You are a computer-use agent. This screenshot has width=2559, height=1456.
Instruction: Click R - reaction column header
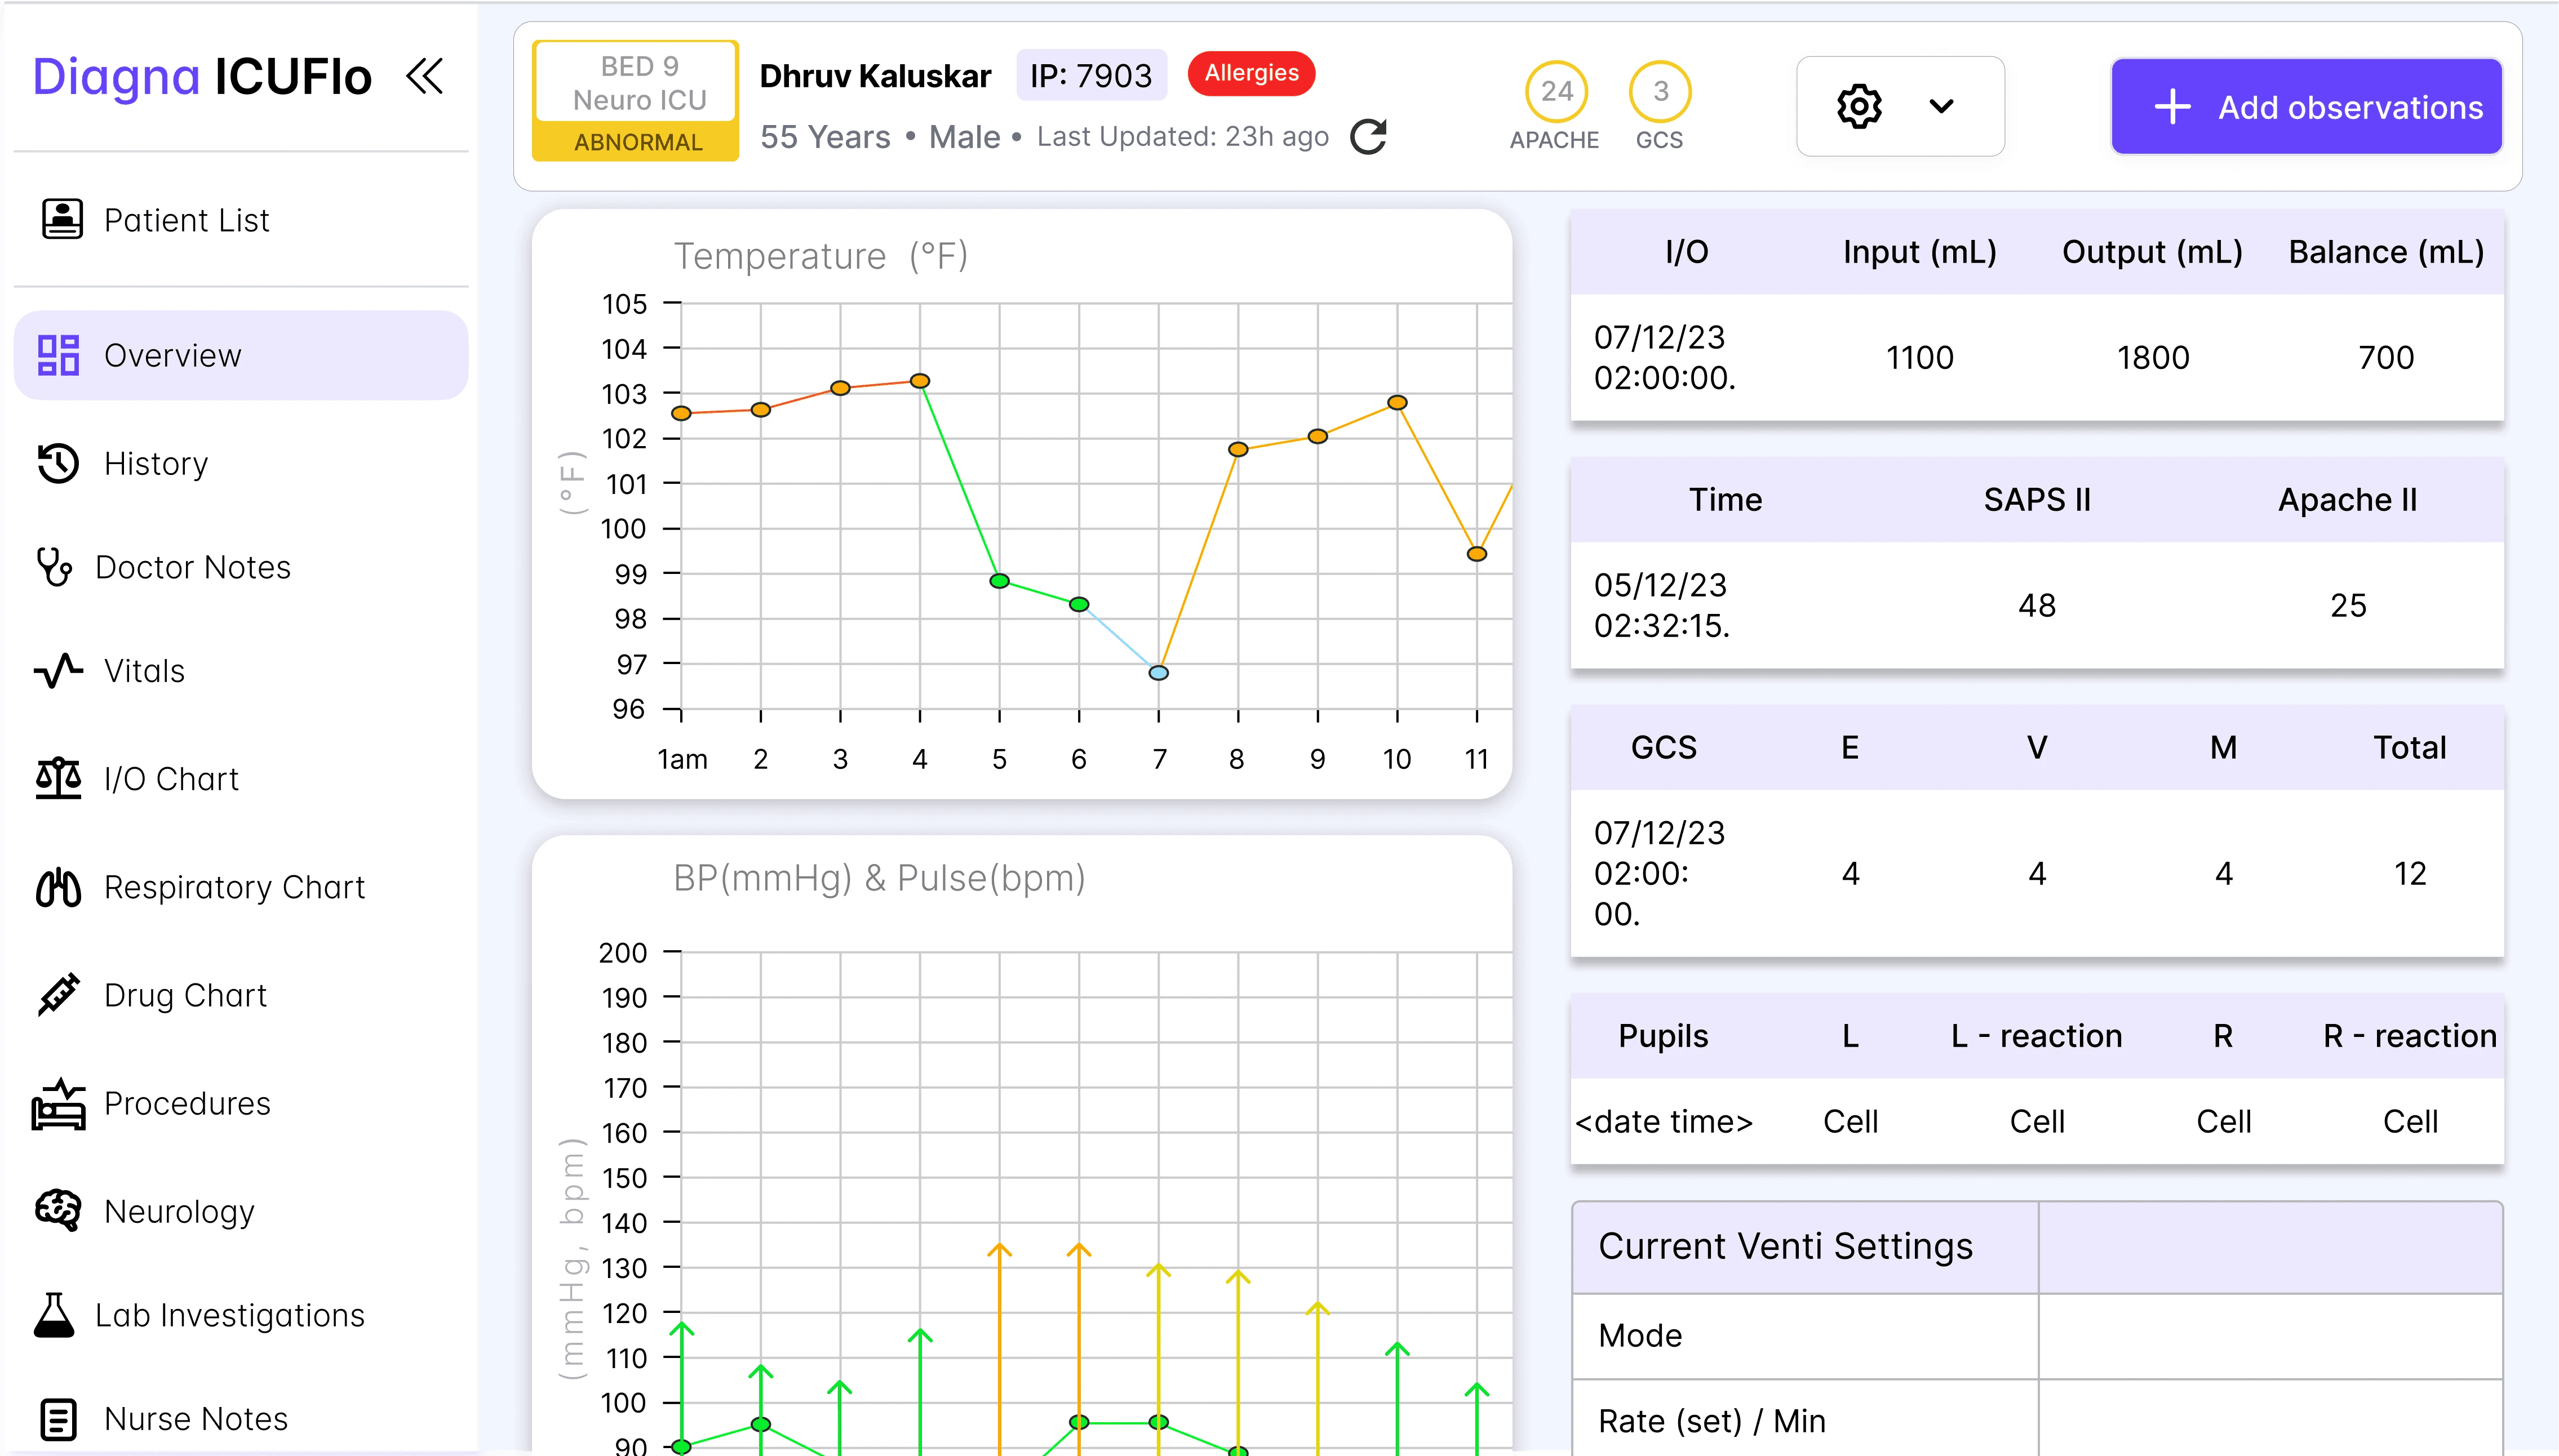[x=2410, y=1036]
